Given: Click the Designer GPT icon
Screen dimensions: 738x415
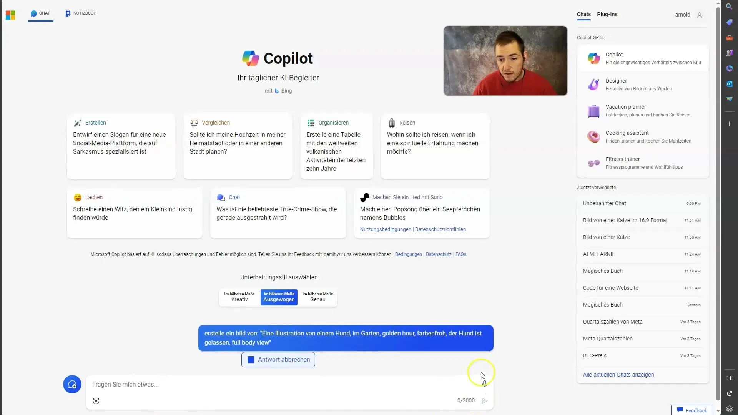Looking at the screenshot, I should pos(593,84).
